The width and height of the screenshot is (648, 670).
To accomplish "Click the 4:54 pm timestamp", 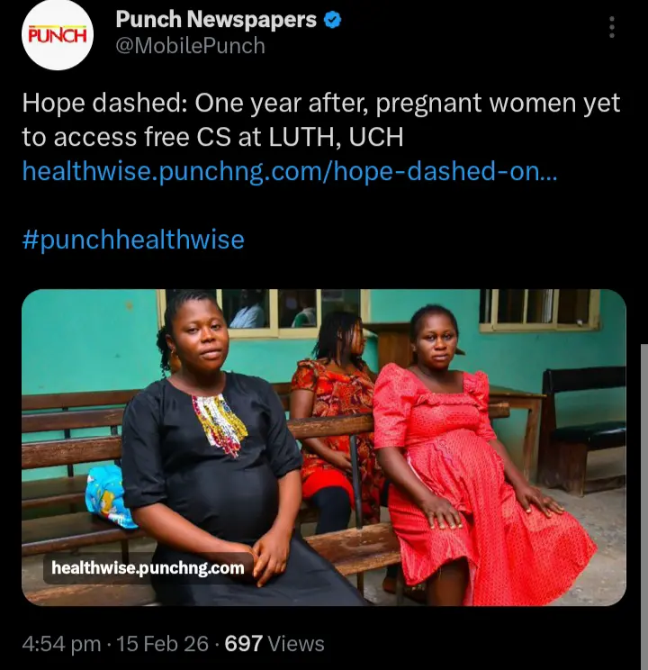I will (61, 643).
